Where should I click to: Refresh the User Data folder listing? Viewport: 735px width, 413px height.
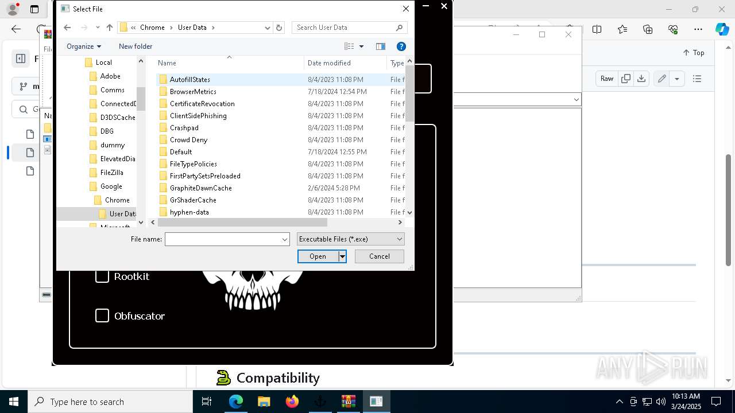279,28
